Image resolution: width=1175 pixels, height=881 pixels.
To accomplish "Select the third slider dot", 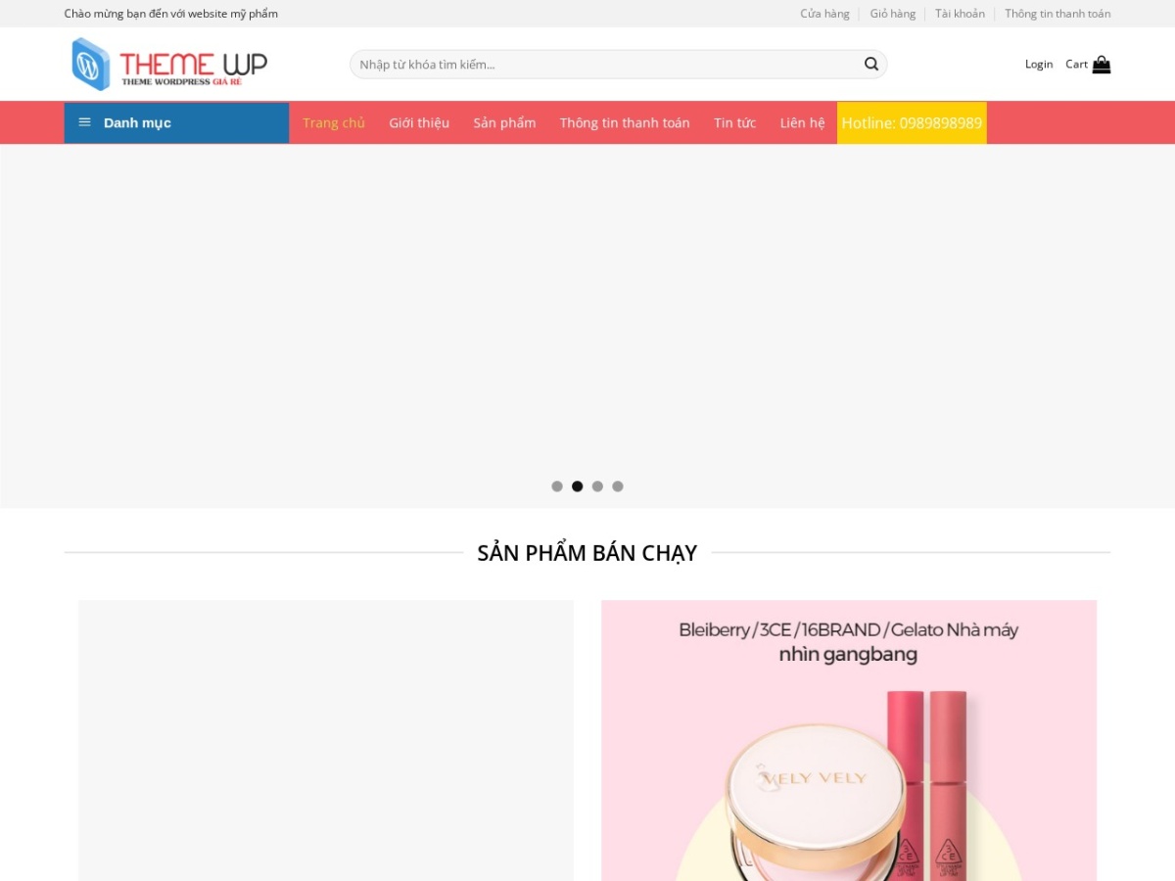I will [x=597, y=487].
